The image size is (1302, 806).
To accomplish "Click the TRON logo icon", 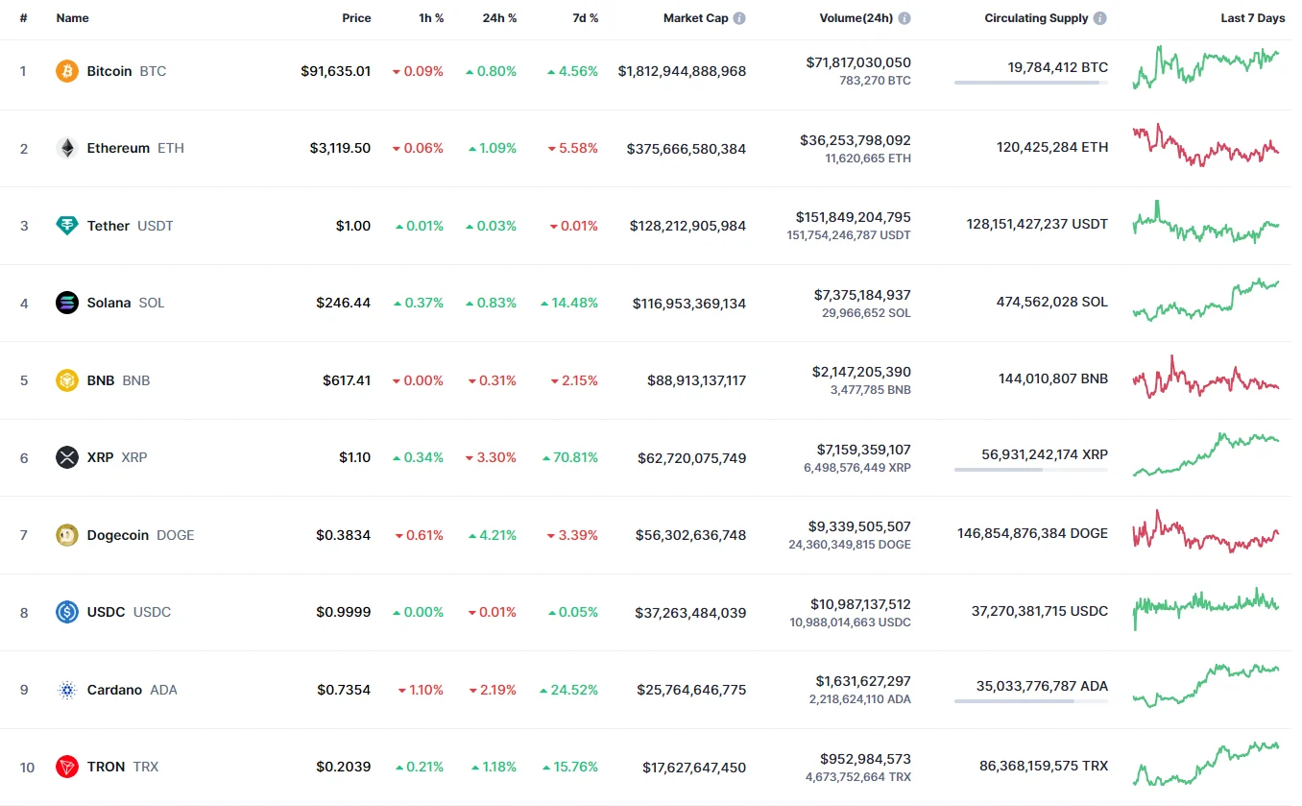I will click(x=67, y=767).
